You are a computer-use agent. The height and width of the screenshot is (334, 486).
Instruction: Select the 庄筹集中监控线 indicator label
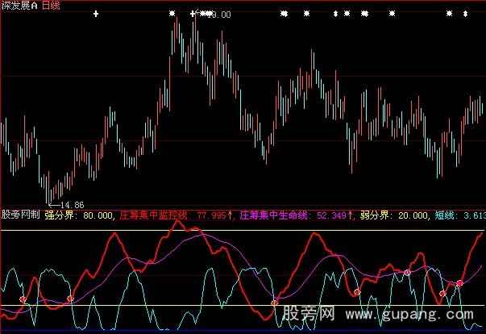pos(153,215)
